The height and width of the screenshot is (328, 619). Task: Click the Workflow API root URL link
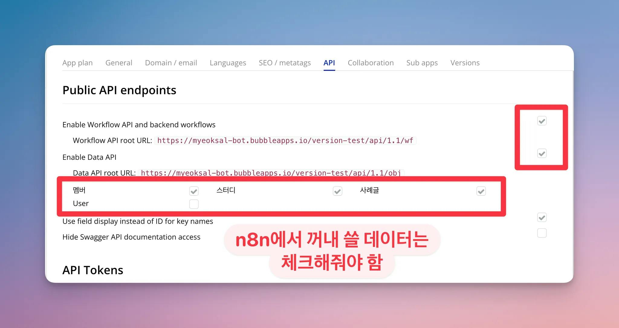tap(285, 141)
